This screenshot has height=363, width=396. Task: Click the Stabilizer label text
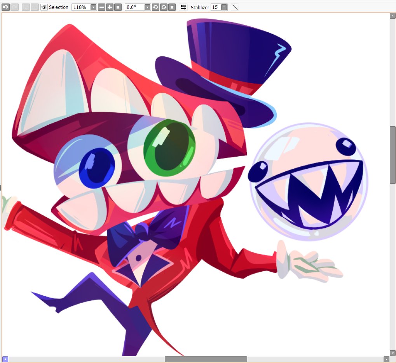click(200, 7)
